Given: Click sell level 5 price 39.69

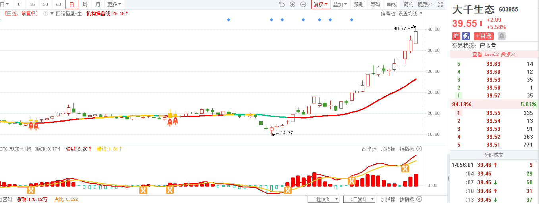Looking at the screenshot, I should pyautogui.click(x=493, y=64).
